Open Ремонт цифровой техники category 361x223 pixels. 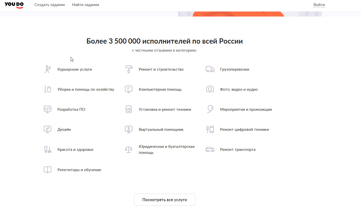coord(244,130)
